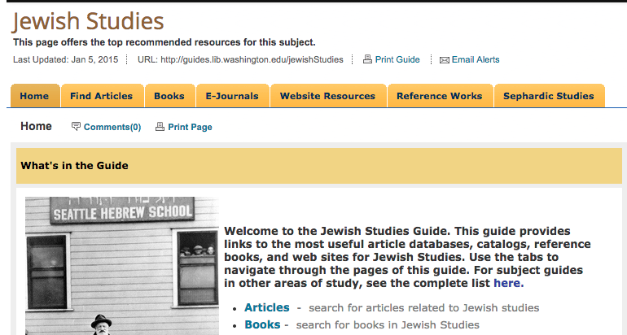Open the Email Alerts text link
627x335 pixels.
476,59
